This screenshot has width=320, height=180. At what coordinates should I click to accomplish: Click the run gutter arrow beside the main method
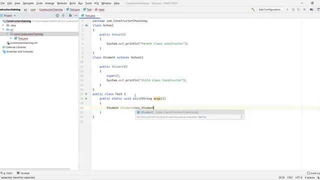click(x=86, y=98)
